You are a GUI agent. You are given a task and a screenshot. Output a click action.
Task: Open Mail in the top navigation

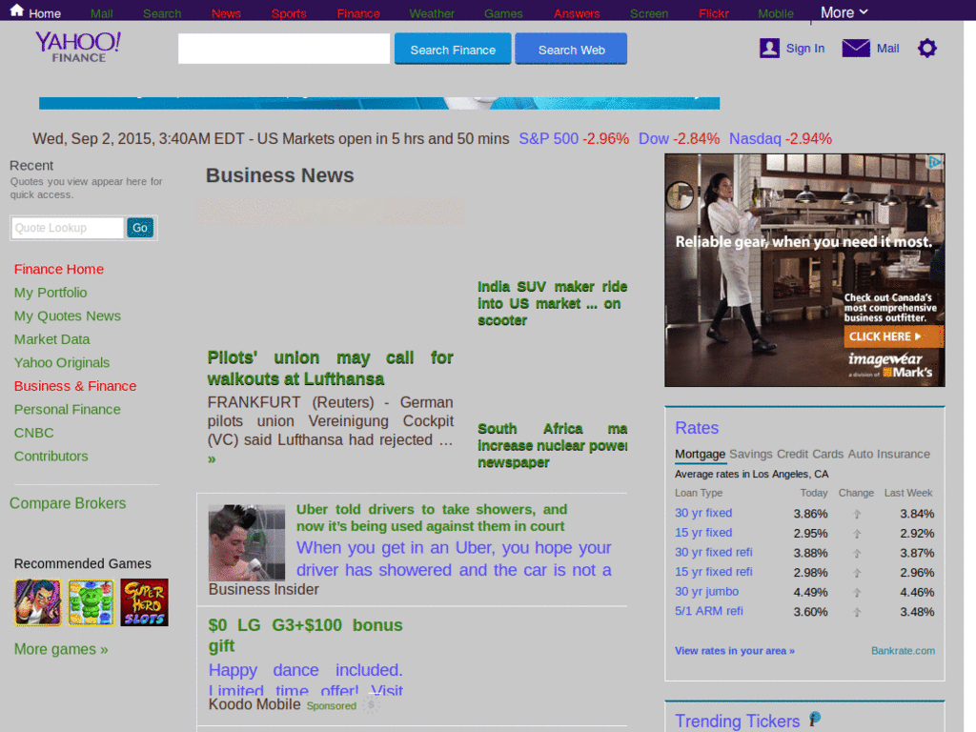click(x=101, y=13)
